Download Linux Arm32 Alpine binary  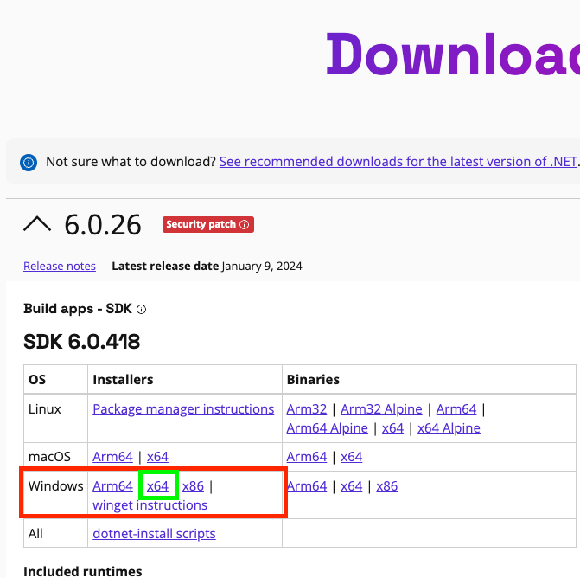tap(381, 409)
